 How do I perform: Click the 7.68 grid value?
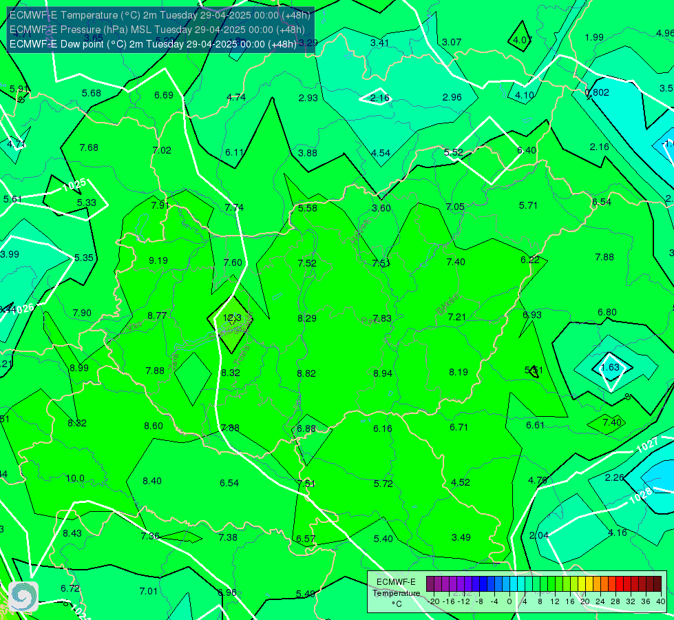[x=89, y=147]
